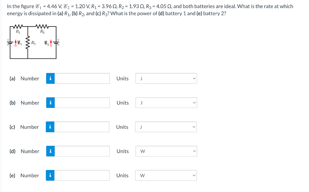Click the info icon beside answer field (d)
The width and height of the screenshot is (309, 192).
[x=50, y=151]
